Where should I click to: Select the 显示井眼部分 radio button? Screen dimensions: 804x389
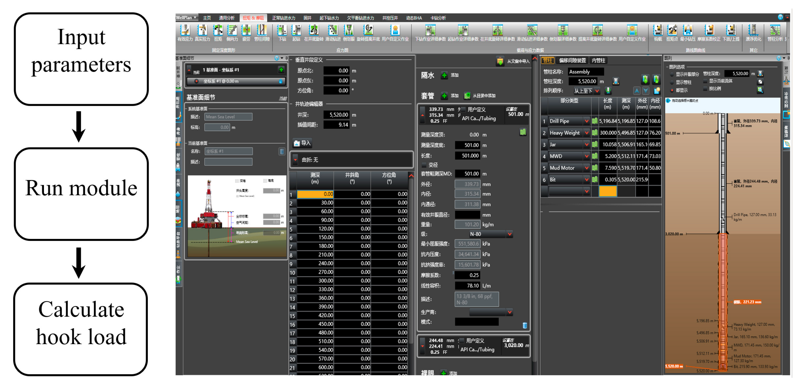point(672,74)
